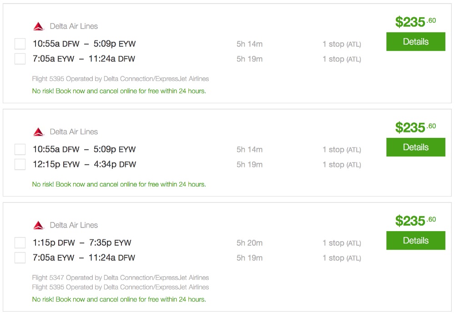Click the Delta logo above the 1:15p flight
This screenshot has height=314, width=455.
(x=38, y=225)
